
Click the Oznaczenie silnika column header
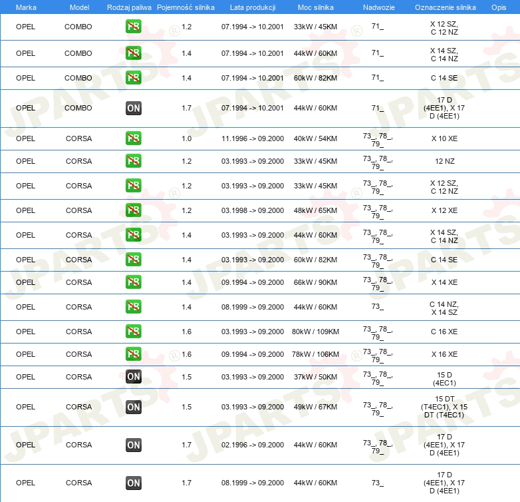click(445, 7)
